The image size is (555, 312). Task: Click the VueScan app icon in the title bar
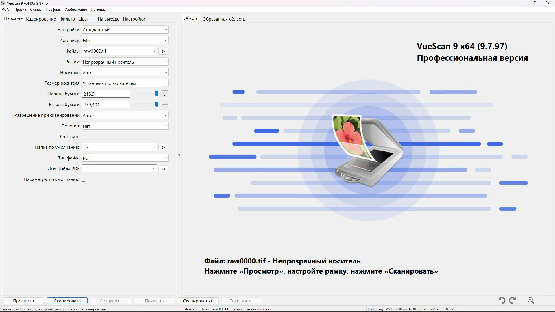(x=3, y=3)
